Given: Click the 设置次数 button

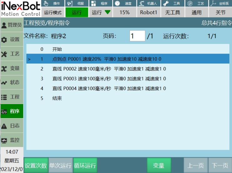Looking at the screenshot, I should [36, 166].
